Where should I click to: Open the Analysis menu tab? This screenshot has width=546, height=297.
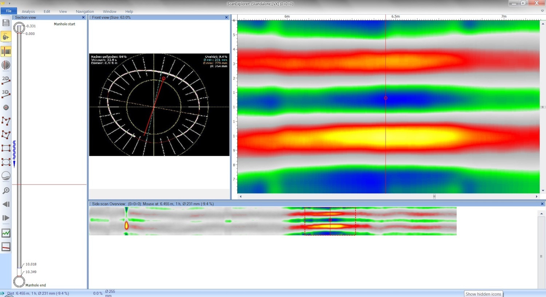click(28, 12)
